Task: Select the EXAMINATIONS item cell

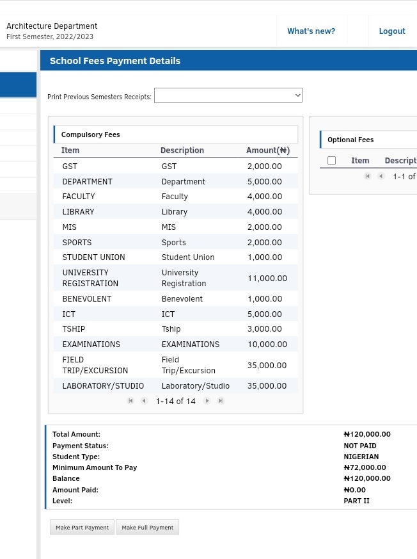Action: [x=91, y=344]
